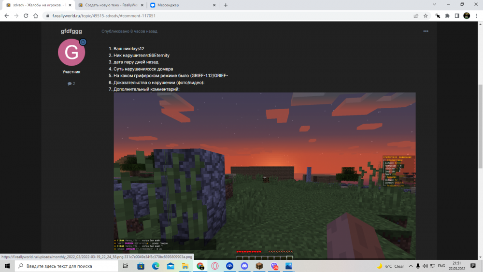Screen dimensions: 483x272
Task: Open the Opera browser taskbar icon
Action: coord(215,266)
